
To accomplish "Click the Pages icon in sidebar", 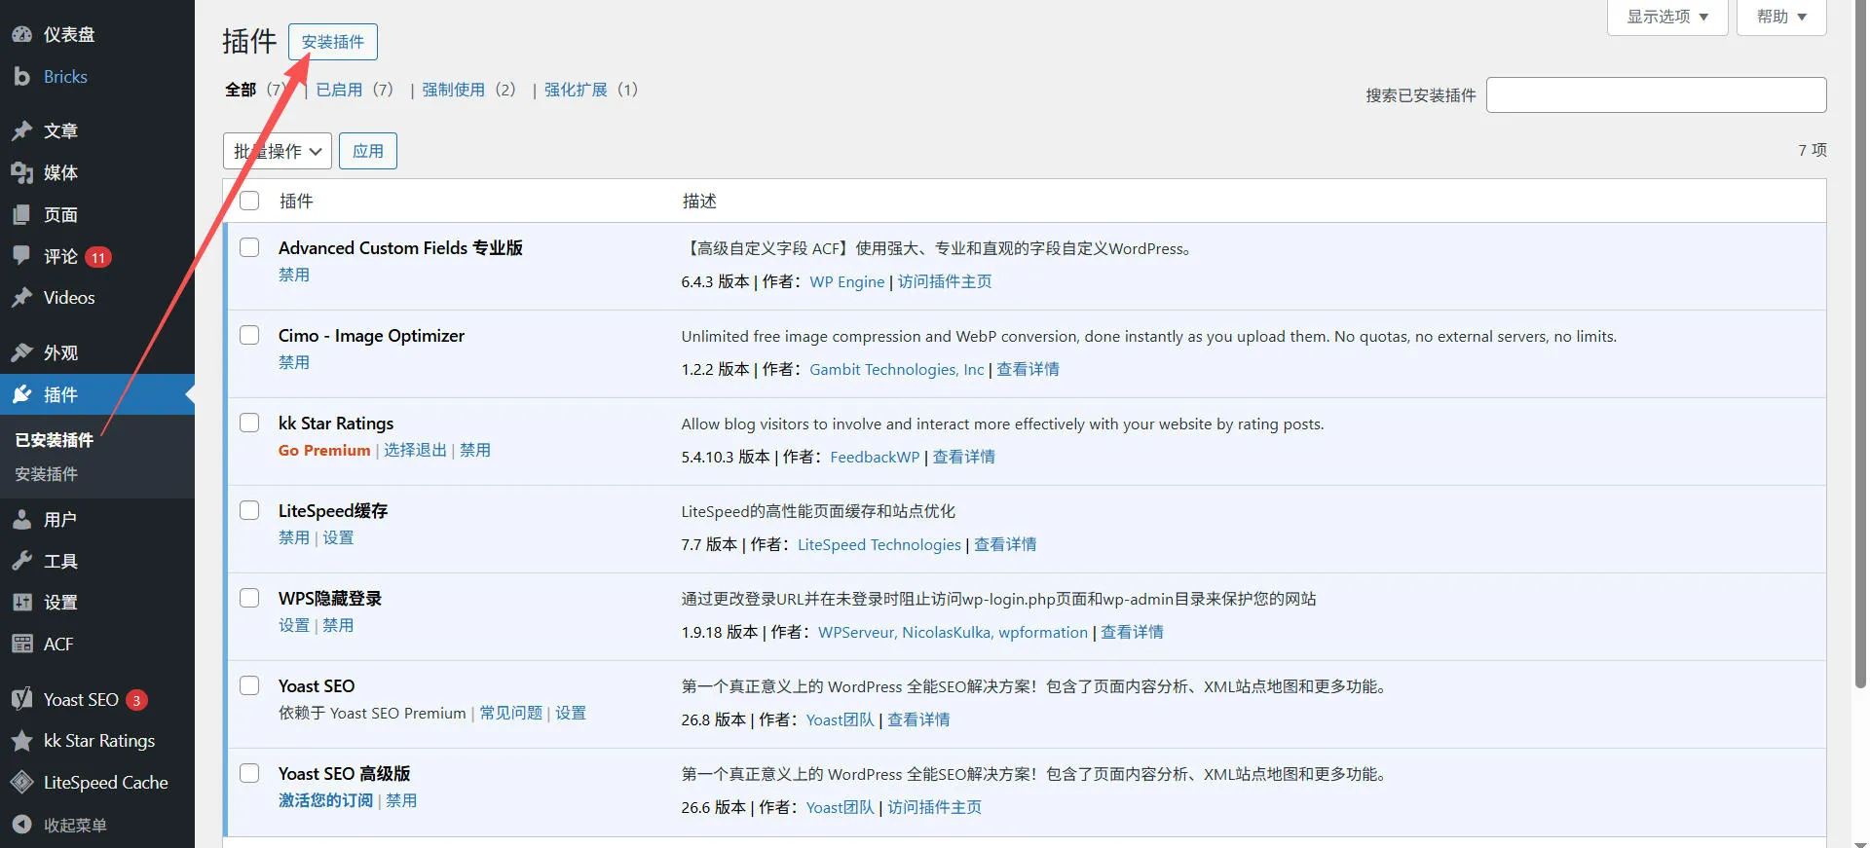I will pyautogui.click(x=22, y=214).
